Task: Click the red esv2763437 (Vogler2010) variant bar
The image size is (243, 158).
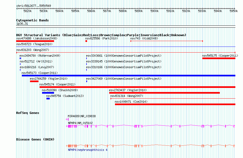Action: [164, 93]
